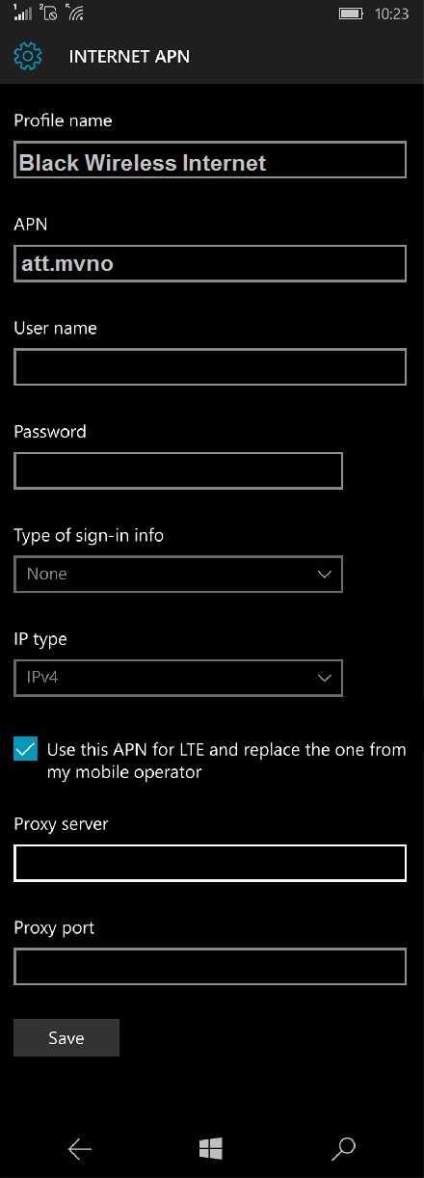
Task: Select the APN field containing att.mvno
Action: (210, 263)
